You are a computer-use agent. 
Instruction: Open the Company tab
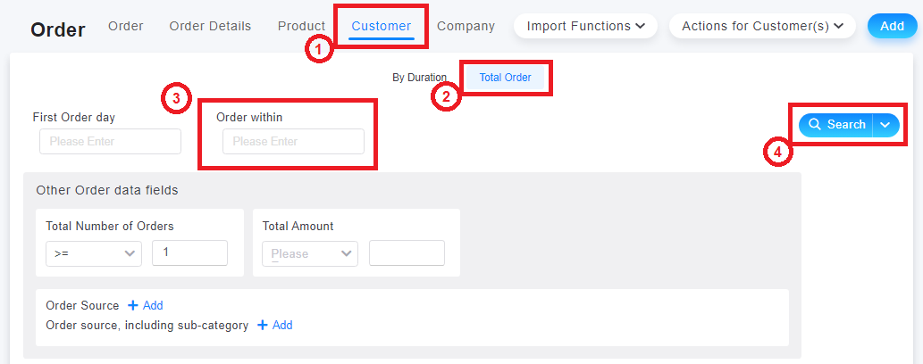[x=466, y=27]
